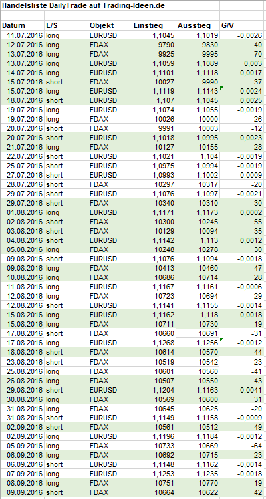Select Einstieg cell 1,1268

pos(154,343)
